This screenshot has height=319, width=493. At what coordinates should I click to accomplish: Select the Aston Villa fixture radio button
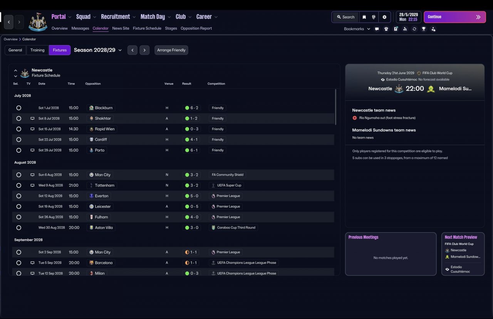(18, 228)
